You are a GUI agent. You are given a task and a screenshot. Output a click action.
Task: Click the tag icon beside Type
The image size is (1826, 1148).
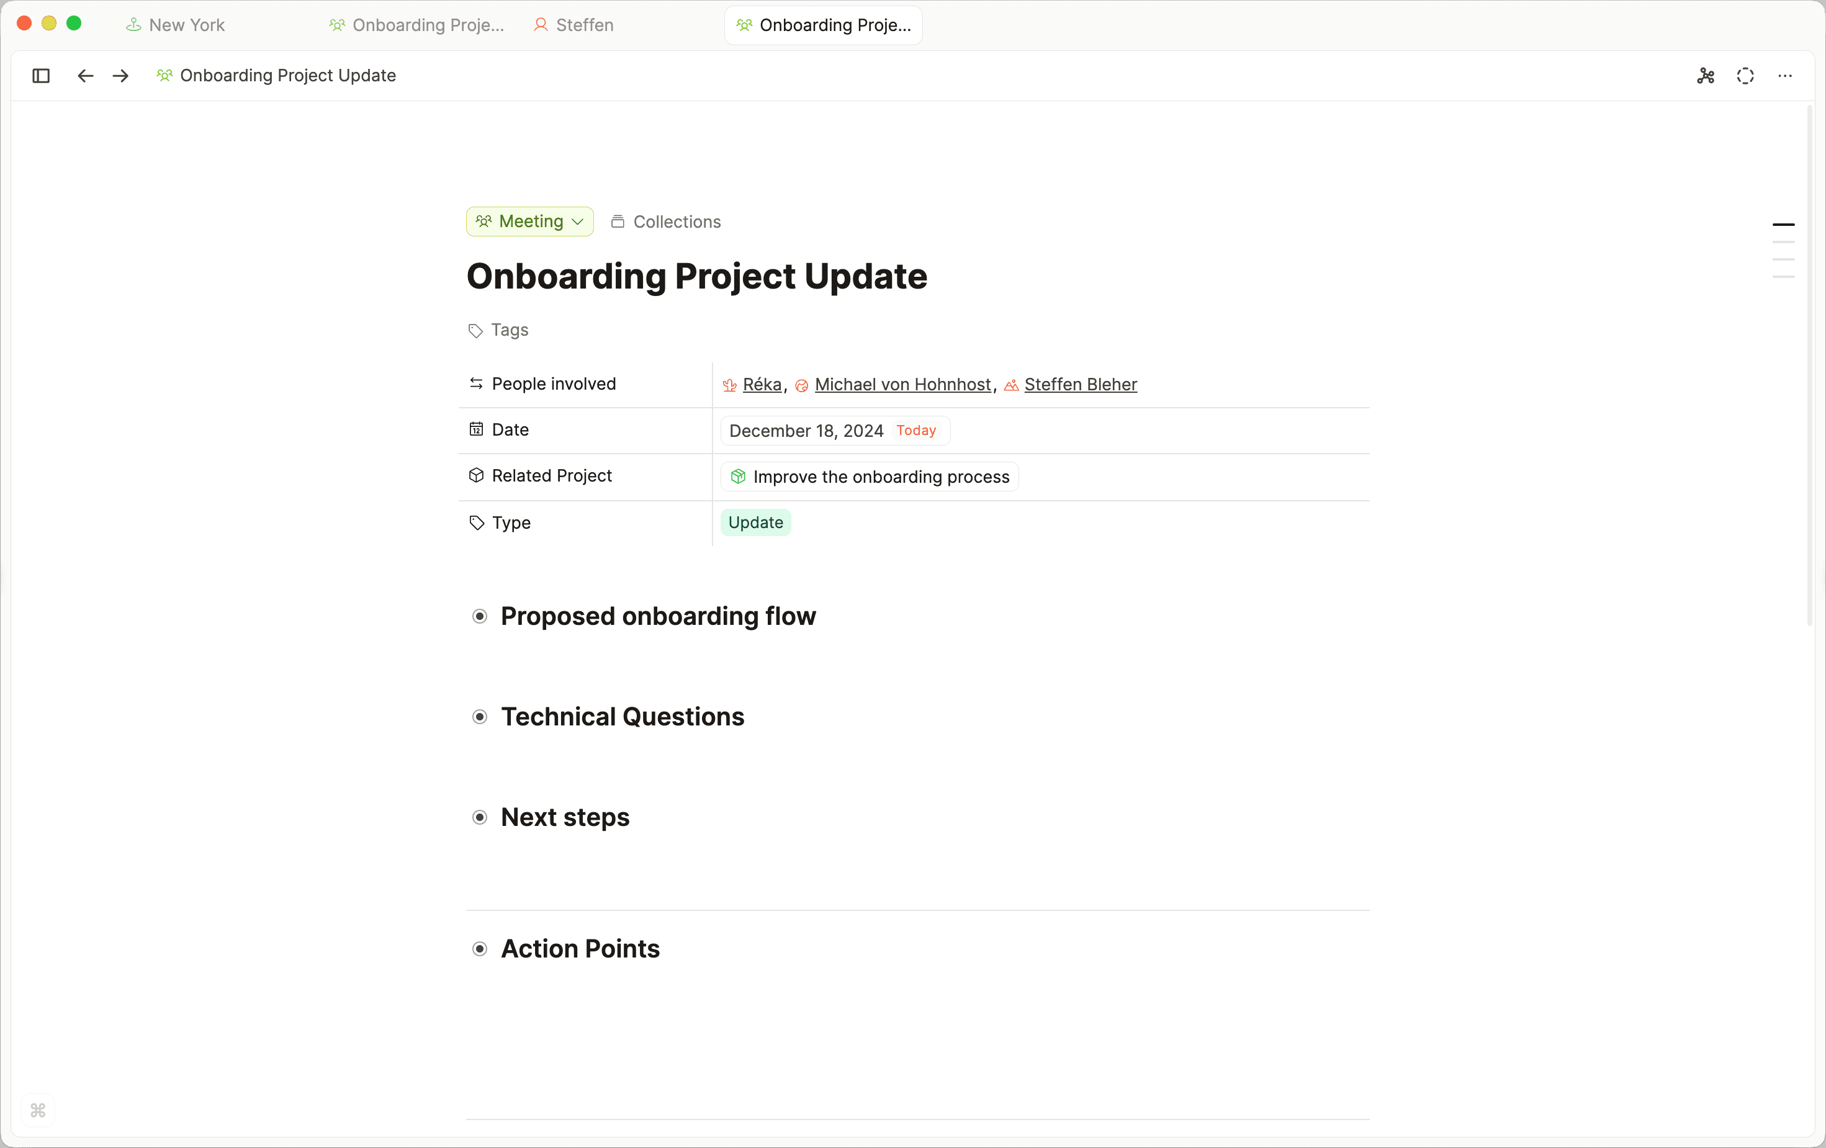476,523
